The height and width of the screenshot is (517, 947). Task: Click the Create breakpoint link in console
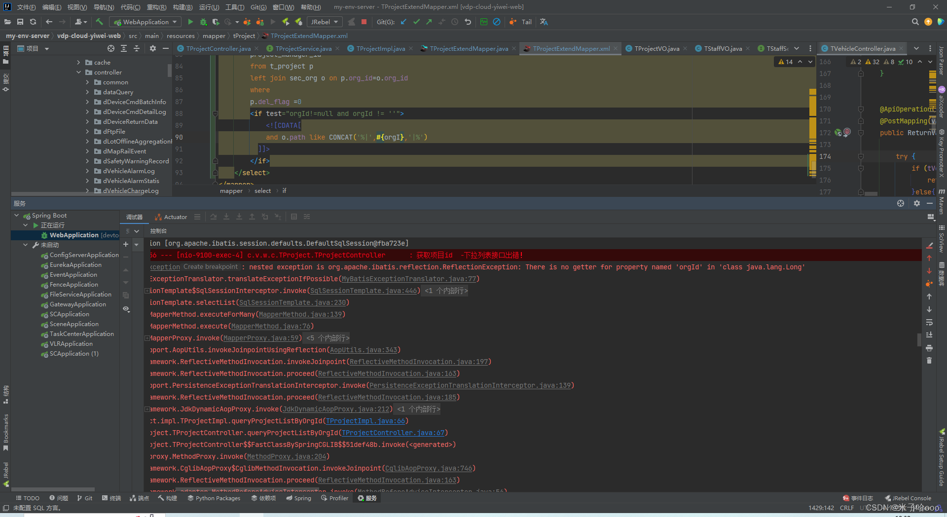pos(211,267)
